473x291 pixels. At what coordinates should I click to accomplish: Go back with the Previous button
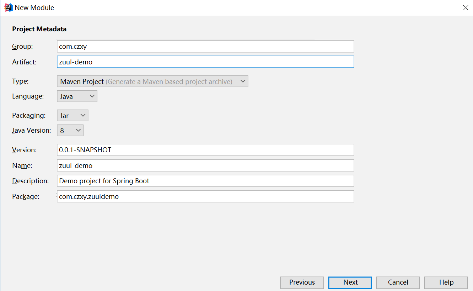[x=302, y=282]
